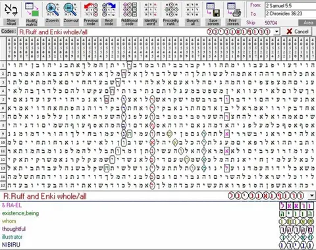Go to the Previous code

point(91,10)
